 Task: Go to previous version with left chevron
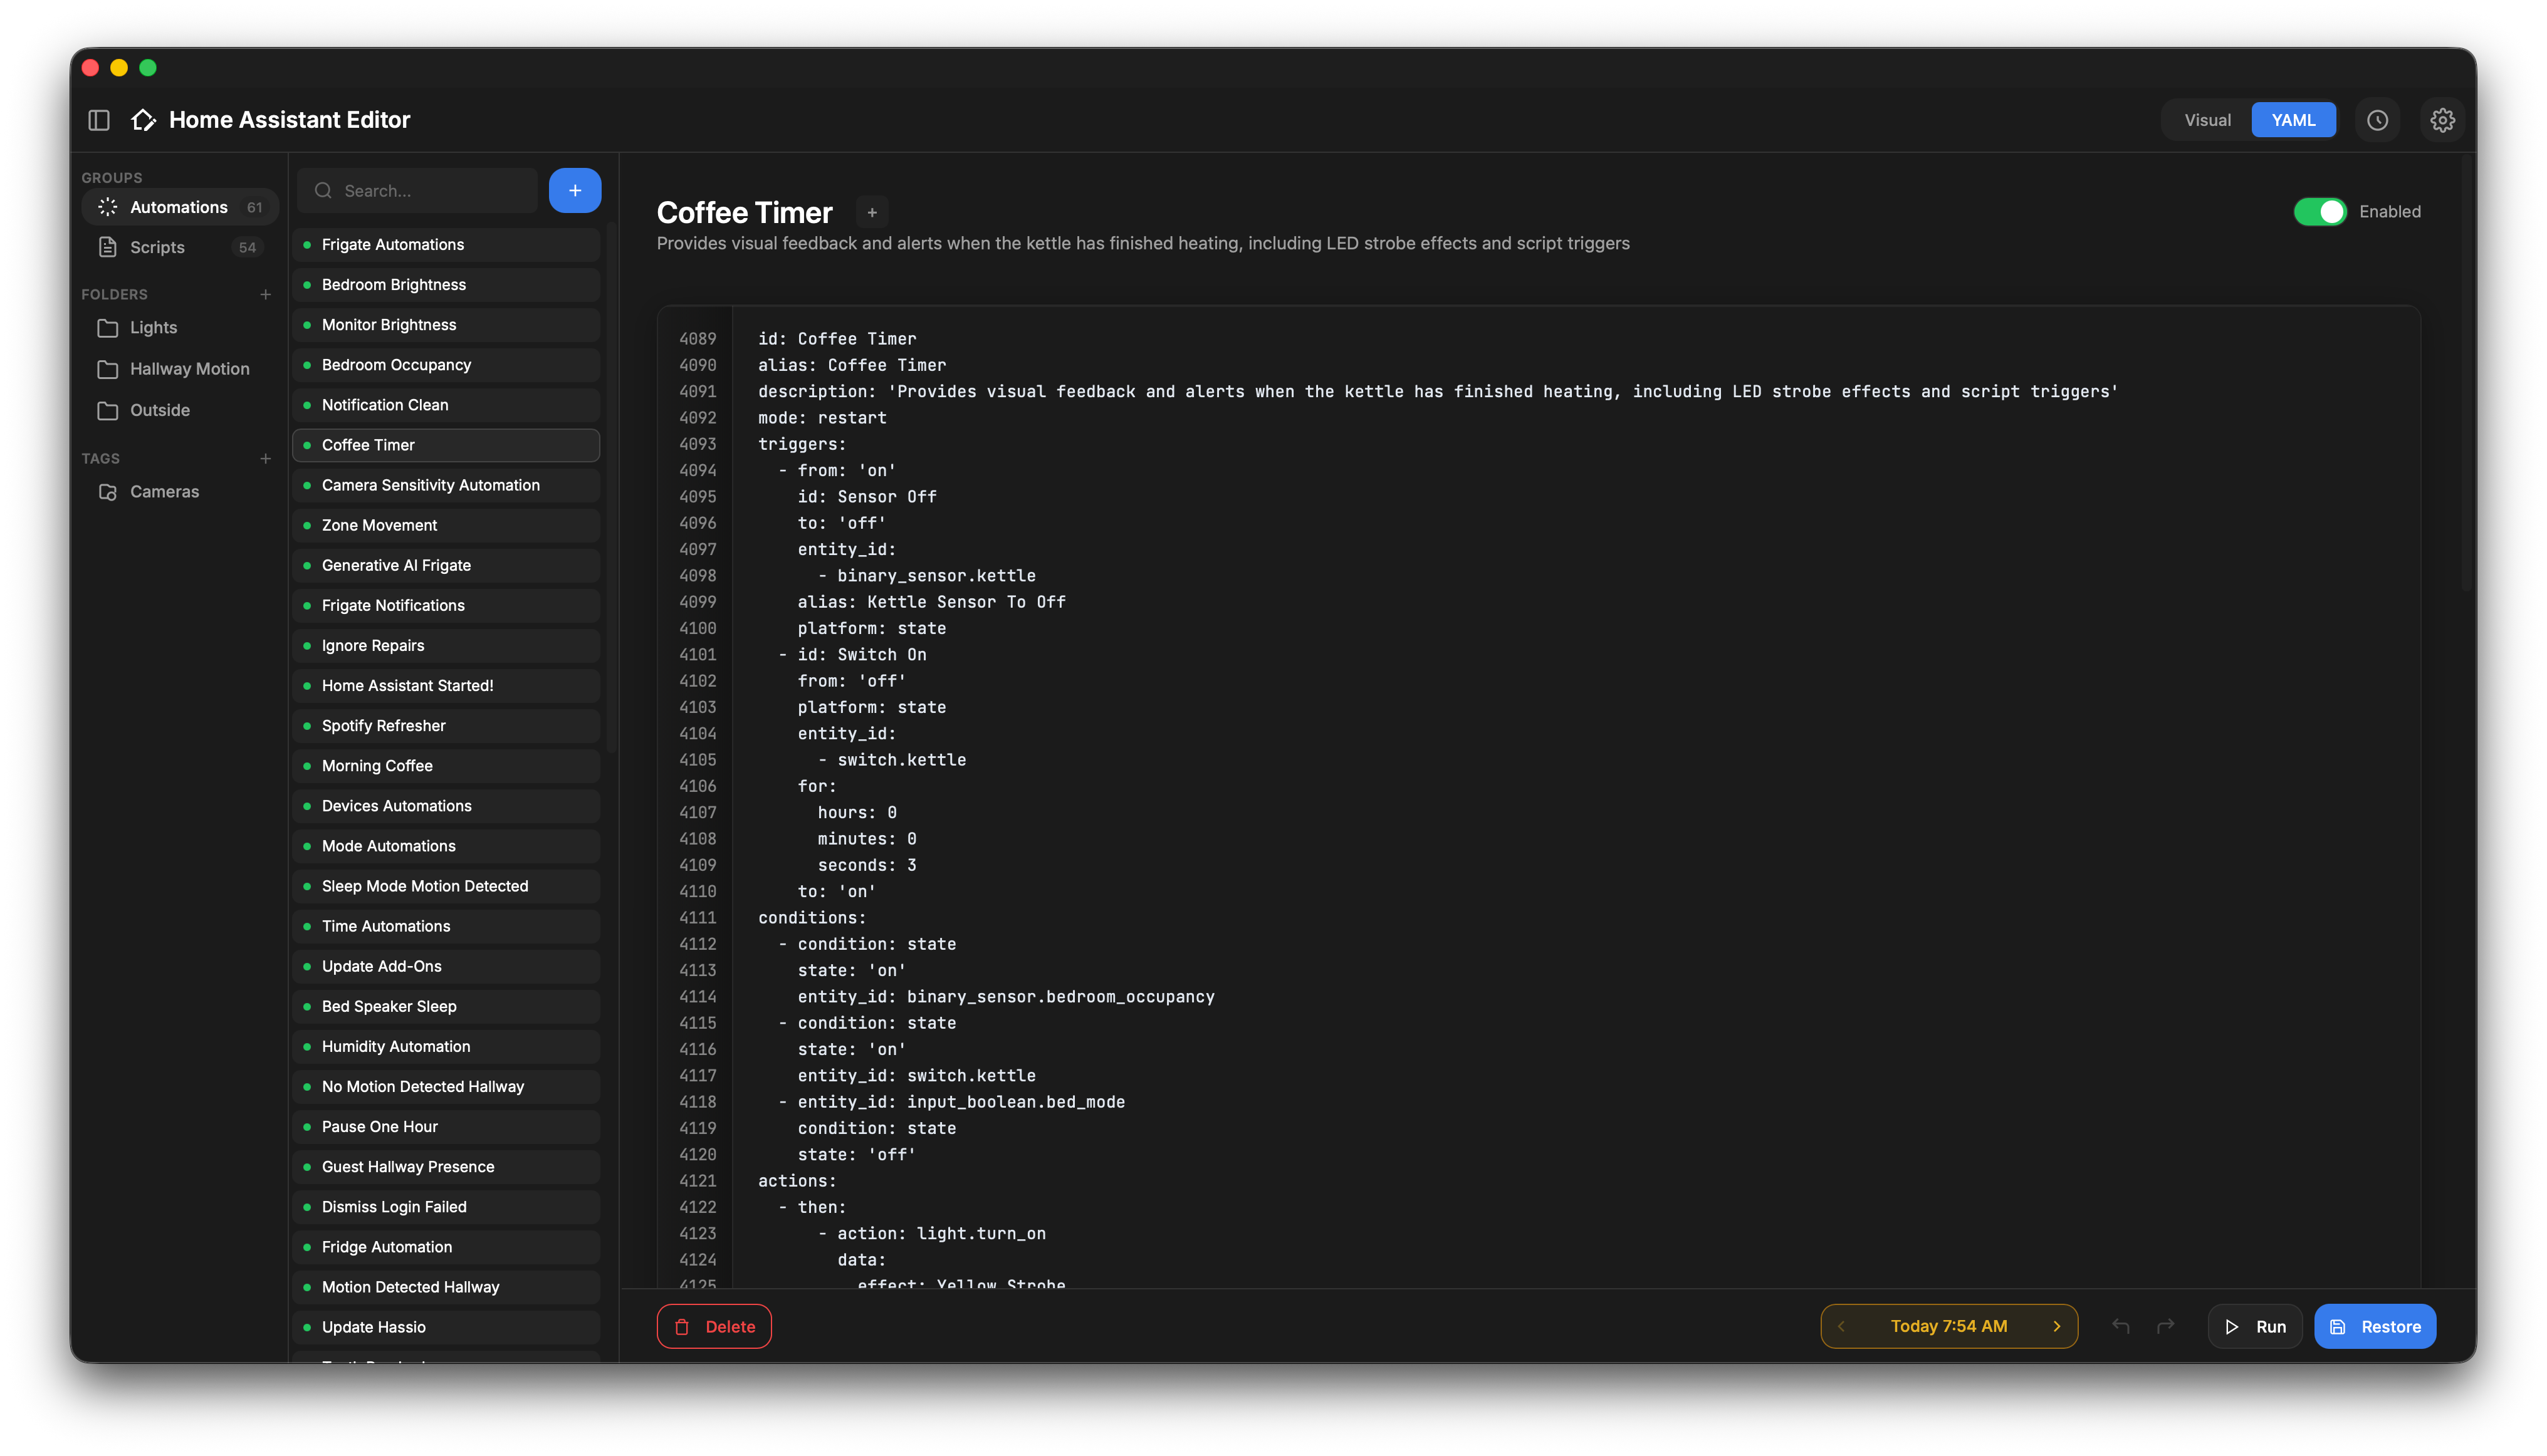[1841, 1326]
